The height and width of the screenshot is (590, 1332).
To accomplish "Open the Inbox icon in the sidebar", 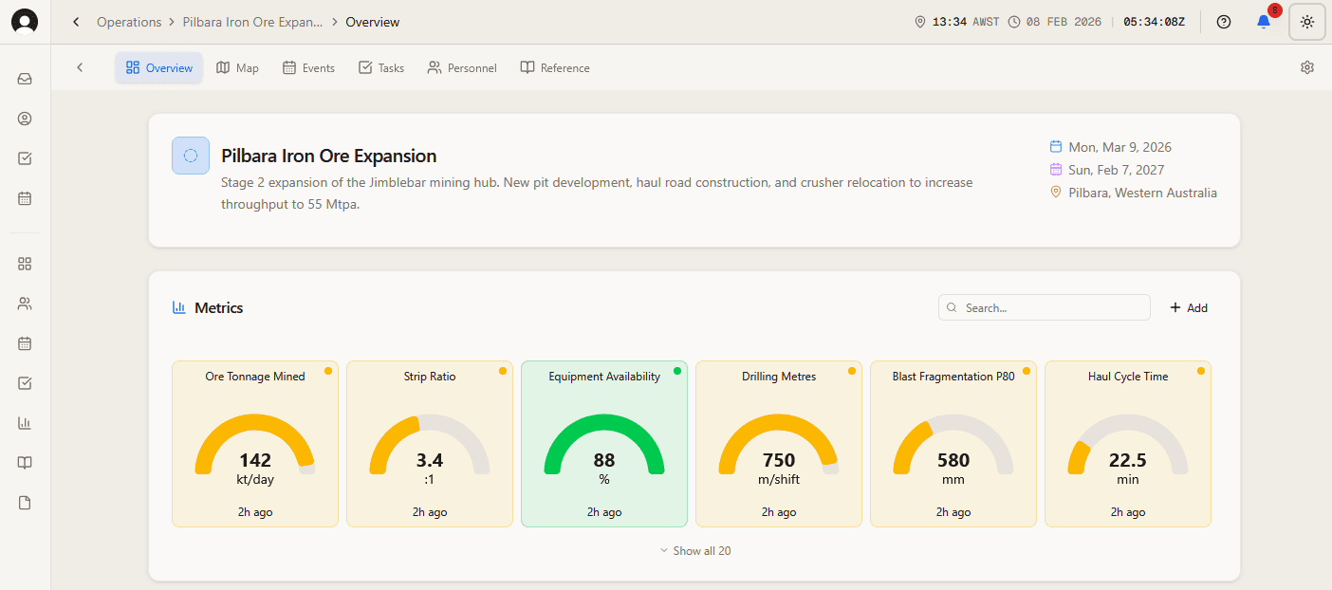I will pos(25,79).
